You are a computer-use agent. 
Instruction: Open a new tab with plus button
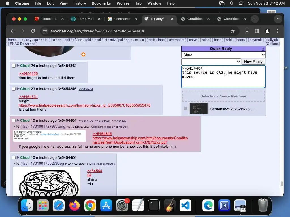tap(255, 19)
